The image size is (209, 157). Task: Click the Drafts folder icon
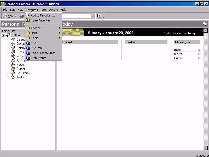coord(13,52)
